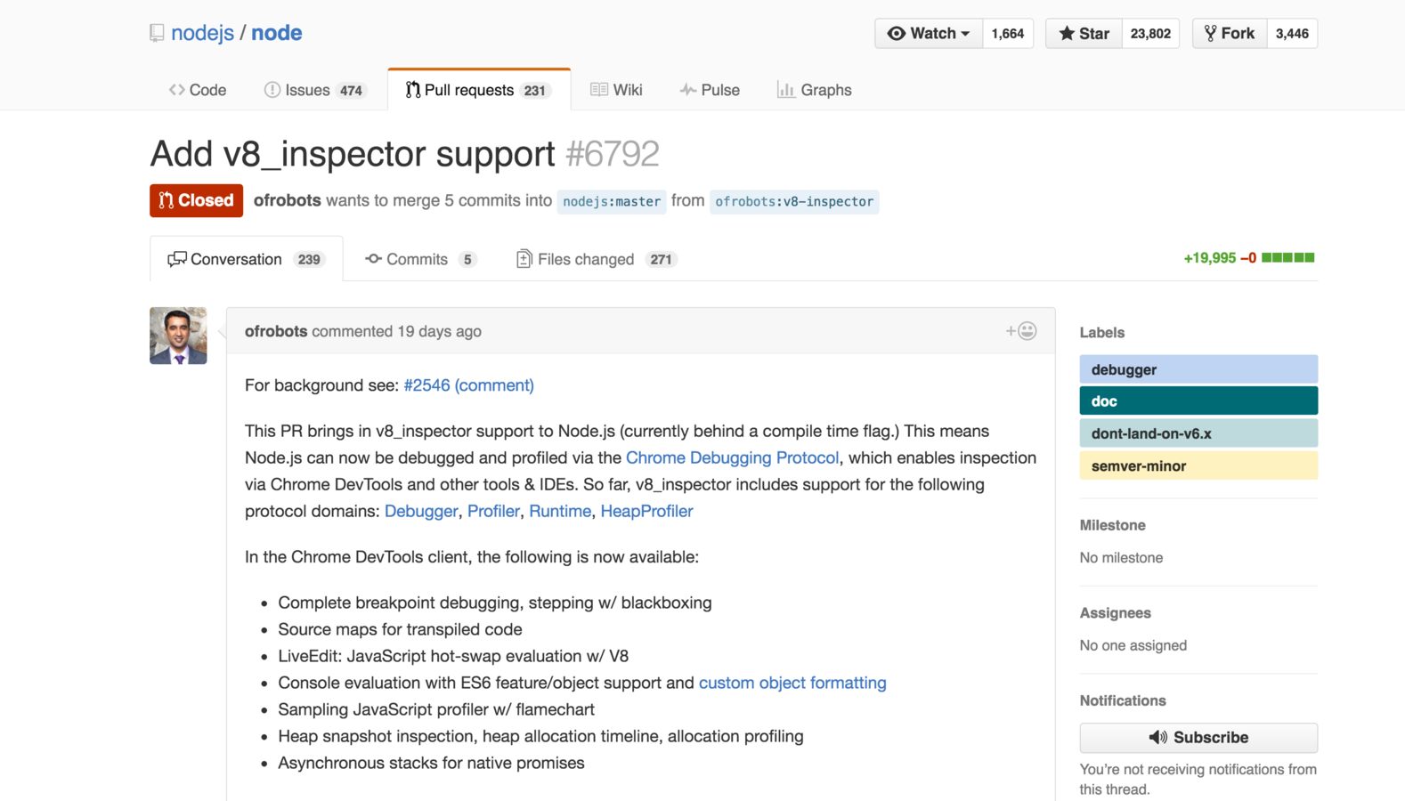Open ofrobots profile from comment header
This screenshot has width=1405, height=801.
(x=276, y=331)
